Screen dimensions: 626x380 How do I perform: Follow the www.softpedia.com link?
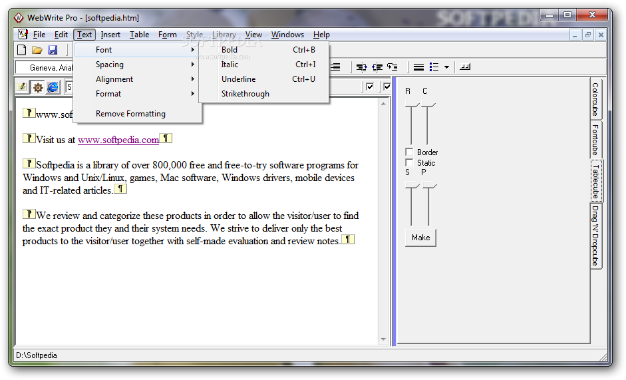pyautogui.click(x=118, y=140)
